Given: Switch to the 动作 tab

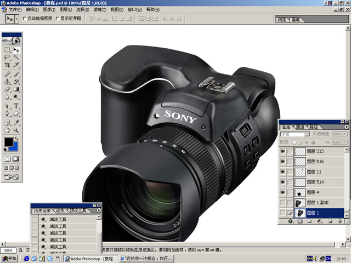Looking at the screenshot, I should pos(60,210).
